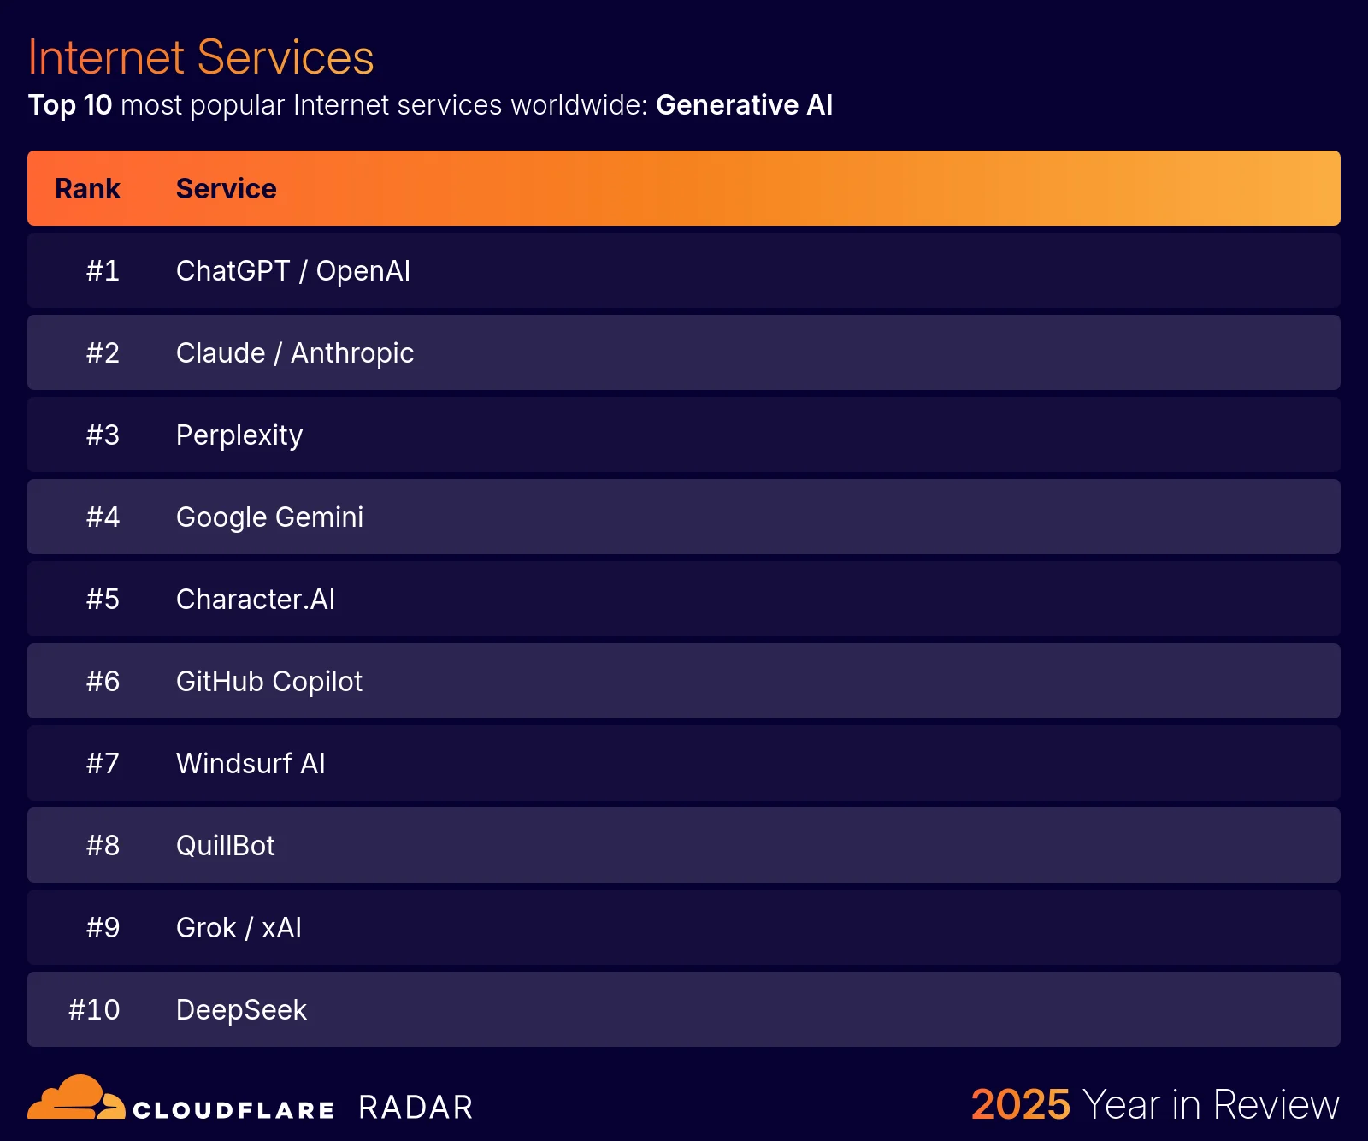The width and height of the screenshot is (1368, 1141).
Task: Click the Windsurf AI row
Action: tap(251, 763)
